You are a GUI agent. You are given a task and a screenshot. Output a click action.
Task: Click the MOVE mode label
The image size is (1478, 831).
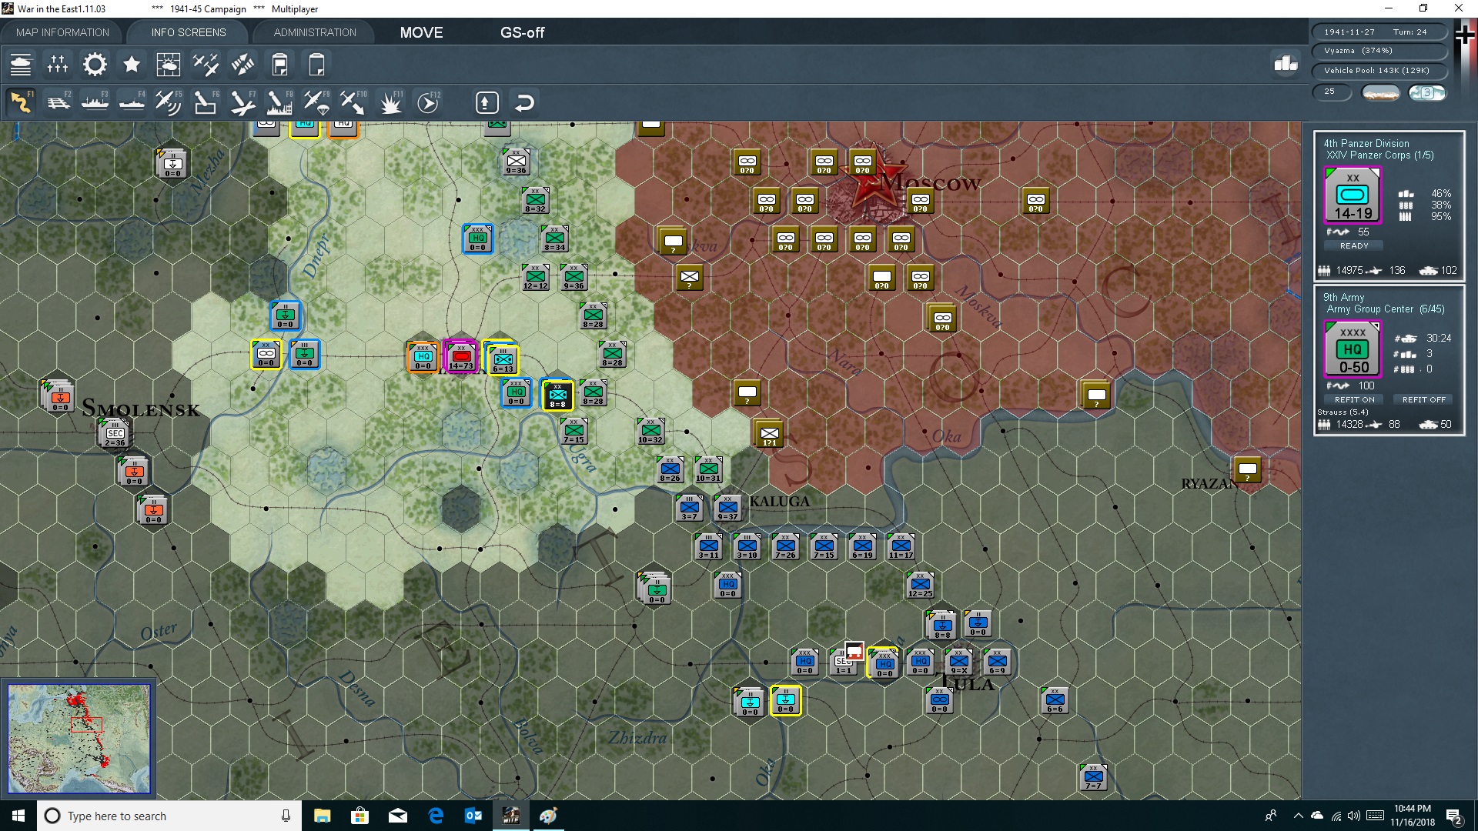point(421,32)
